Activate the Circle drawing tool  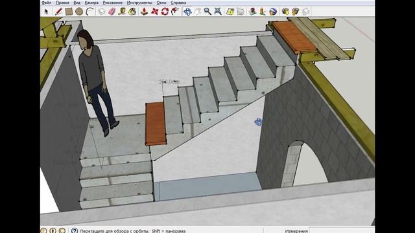[79, 12]
